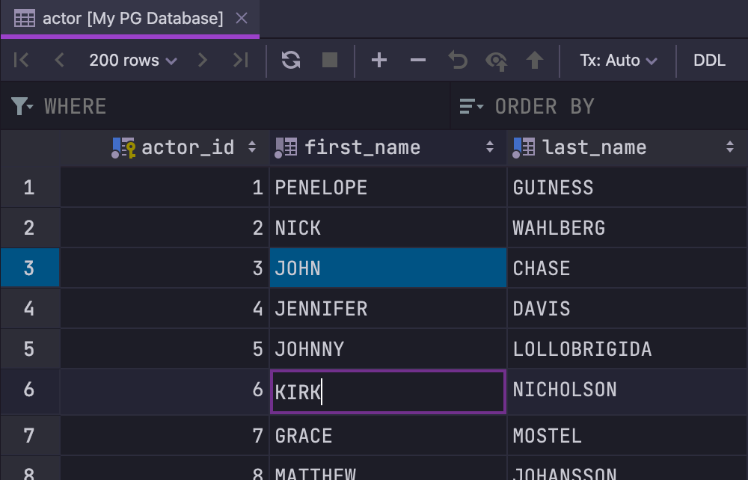Image resolution: width=748 pixels, height=480 pixels.
Task: Sort by the first_name column header
Action: (363, 147)
